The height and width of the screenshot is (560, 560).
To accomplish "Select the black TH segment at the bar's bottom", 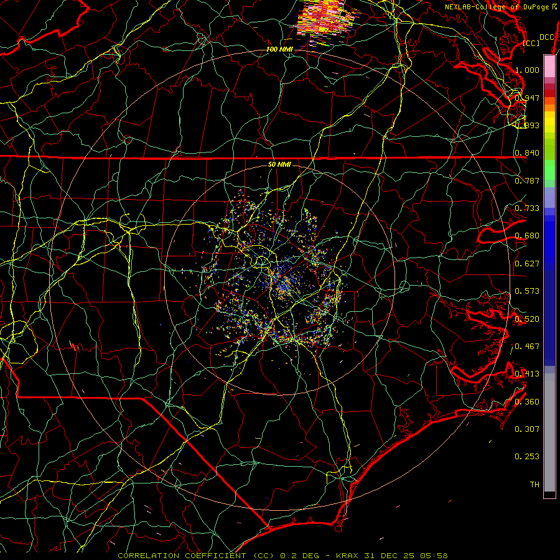I will (x=549, y=495).
